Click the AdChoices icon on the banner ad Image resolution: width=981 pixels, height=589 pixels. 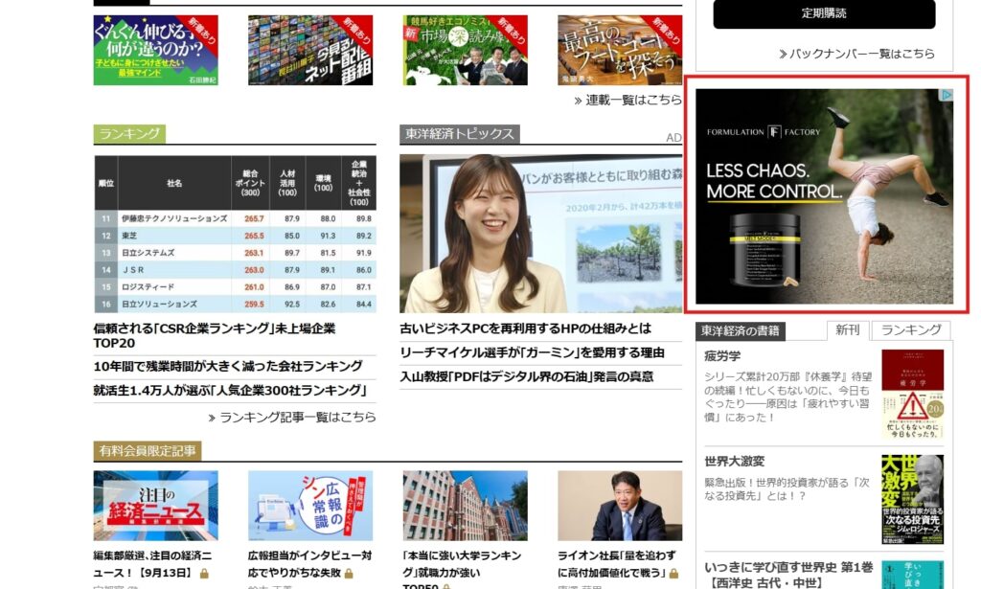946,96
